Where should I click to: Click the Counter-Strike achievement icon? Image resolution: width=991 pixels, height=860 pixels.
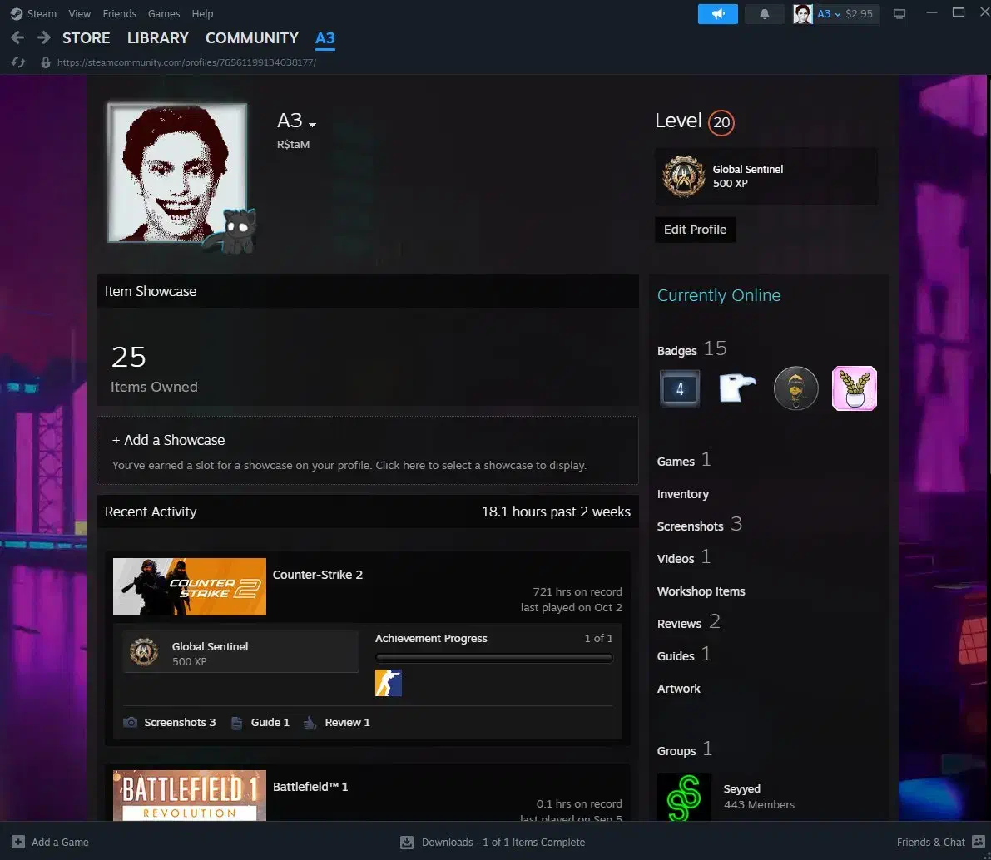[388, 683]
